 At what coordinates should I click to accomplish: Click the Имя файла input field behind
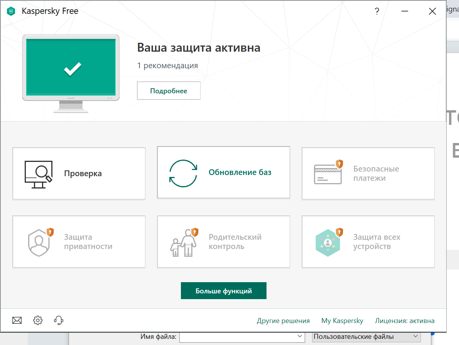(242, 337)
